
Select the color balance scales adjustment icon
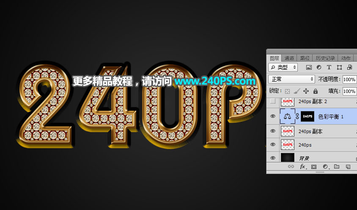(288, 116)
